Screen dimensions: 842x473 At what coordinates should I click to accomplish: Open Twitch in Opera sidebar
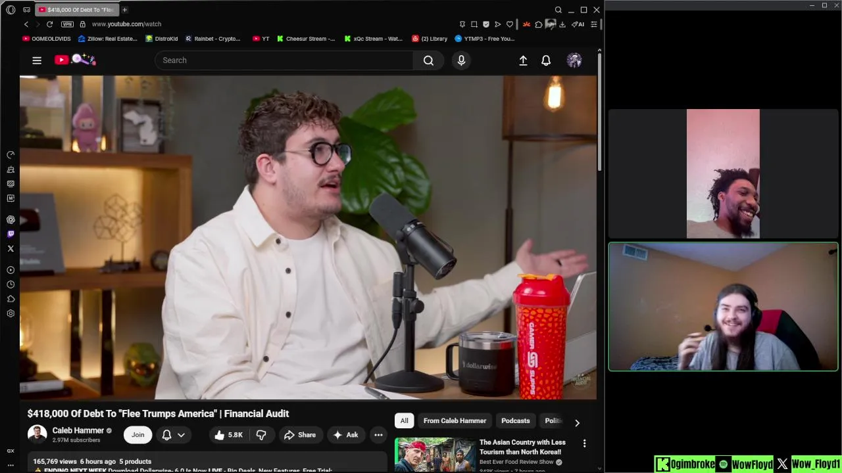click(11, 234)
